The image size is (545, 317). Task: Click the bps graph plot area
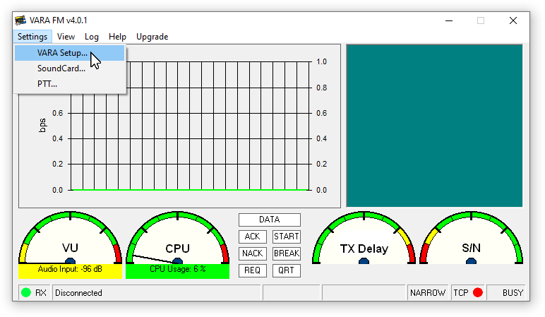click(191, 126)
